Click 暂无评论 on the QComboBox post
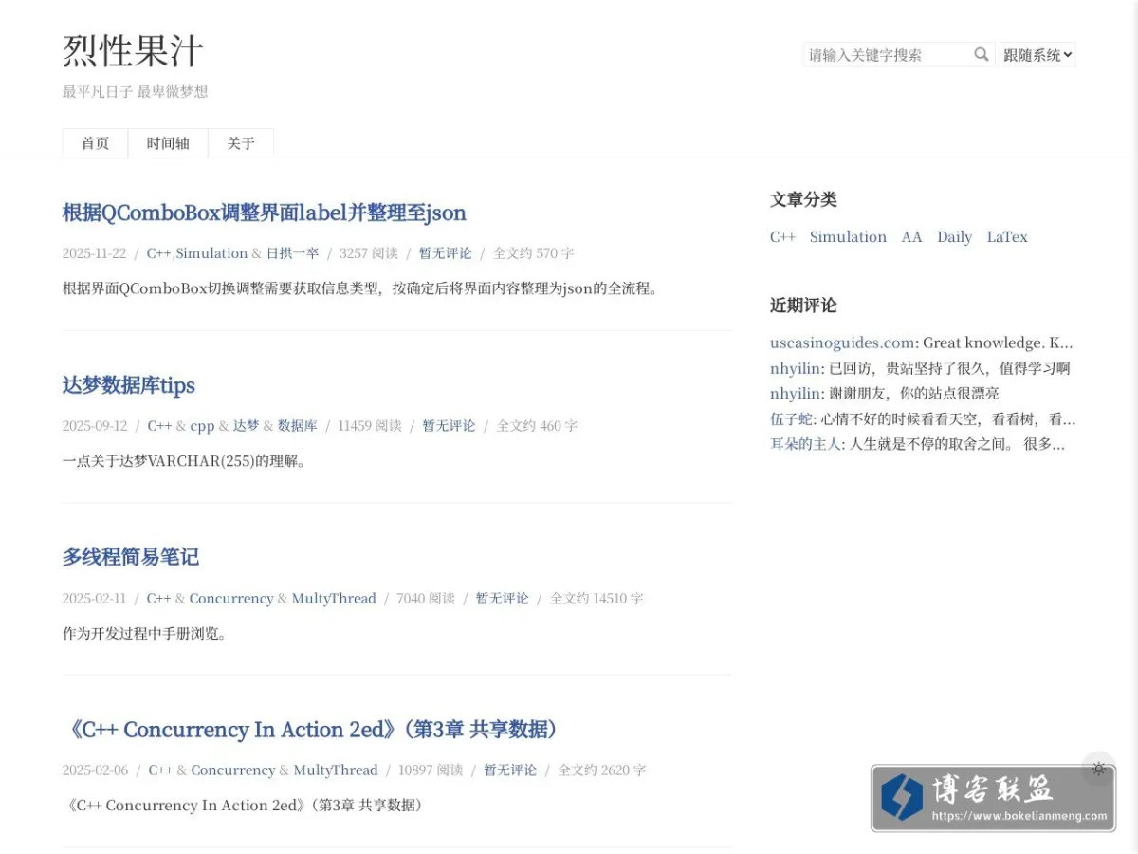Screen dimensions: 1138x854 (x=446, y=253)
